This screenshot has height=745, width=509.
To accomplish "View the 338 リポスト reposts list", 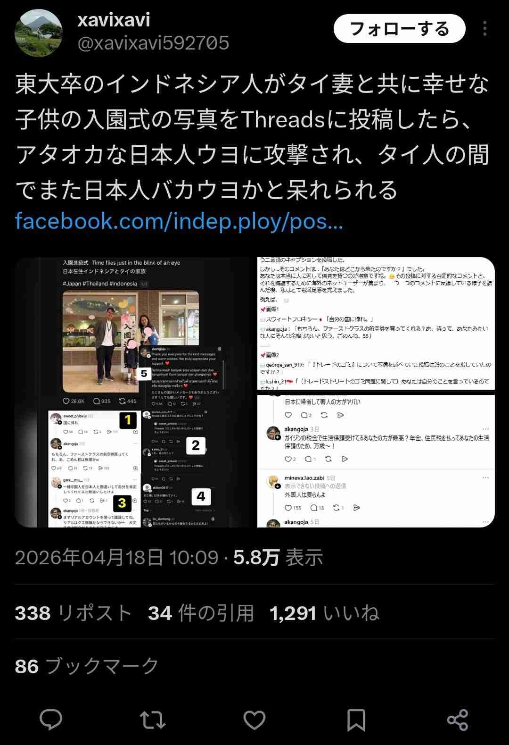I will [x=73, y=613].
